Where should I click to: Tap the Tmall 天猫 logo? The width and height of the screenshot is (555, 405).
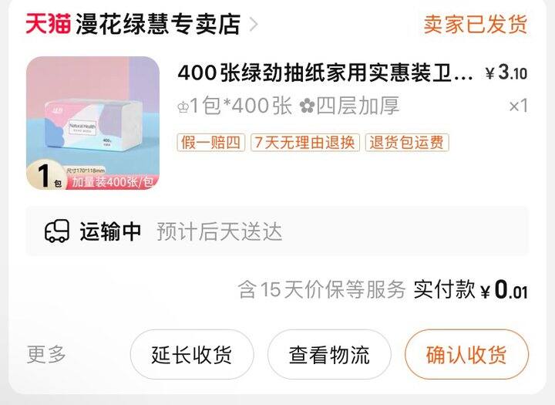point(48,24)
